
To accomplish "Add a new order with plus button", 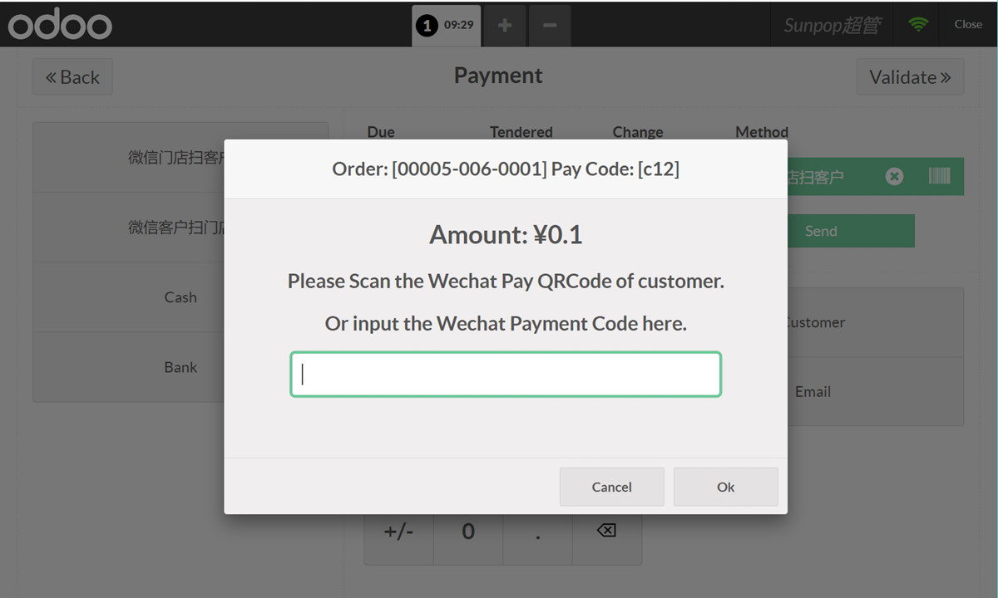I will pos(504,26).
